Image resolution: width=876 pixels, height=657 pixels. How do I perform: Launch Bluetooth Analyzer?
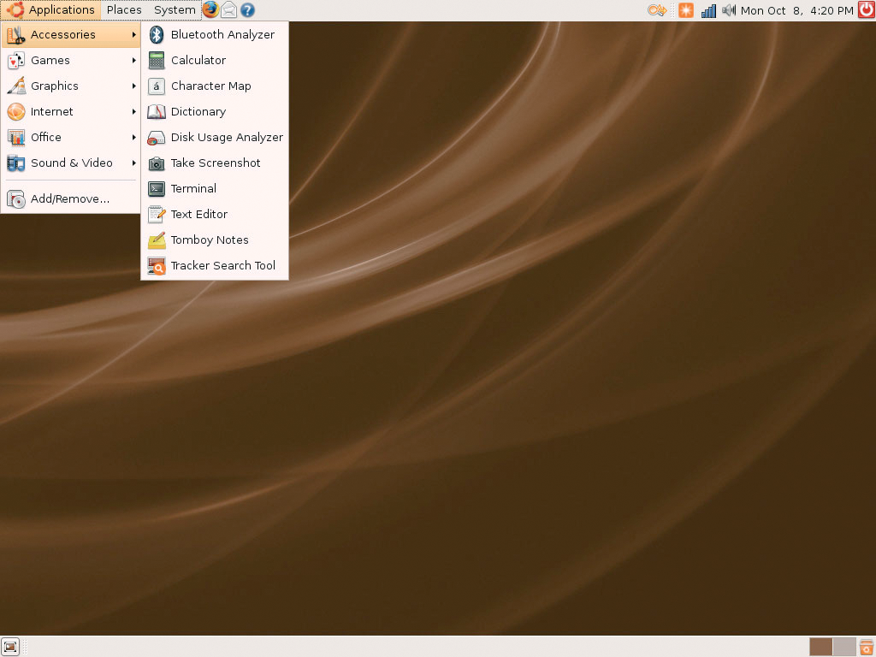(215, 34)
